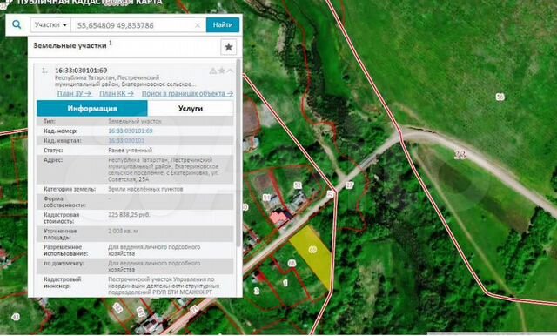Screen dimensions: 557x336
Task: Collapse the result card with chevron
Action: click(x=230, y=71)
